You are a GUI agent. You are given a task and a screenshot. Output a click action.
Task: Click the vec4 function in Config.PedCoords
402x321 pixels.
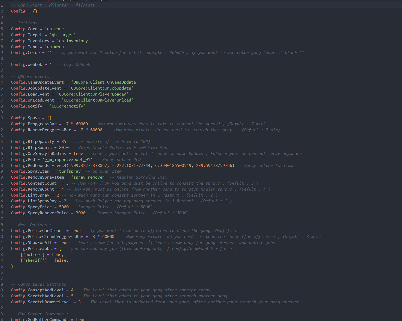[61, 166]
